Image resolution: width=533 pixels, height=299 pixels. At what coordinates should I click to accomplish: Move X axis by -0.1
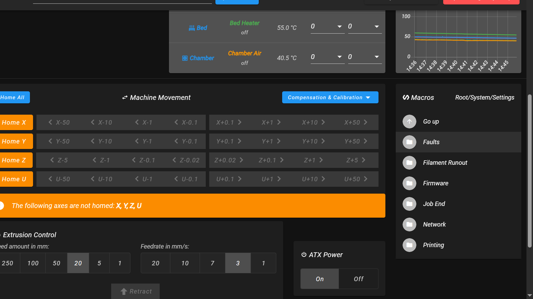(186, 123)
